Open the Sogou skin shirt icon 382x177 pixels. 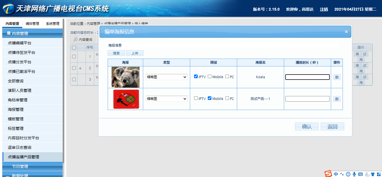(x=372, y=174)
